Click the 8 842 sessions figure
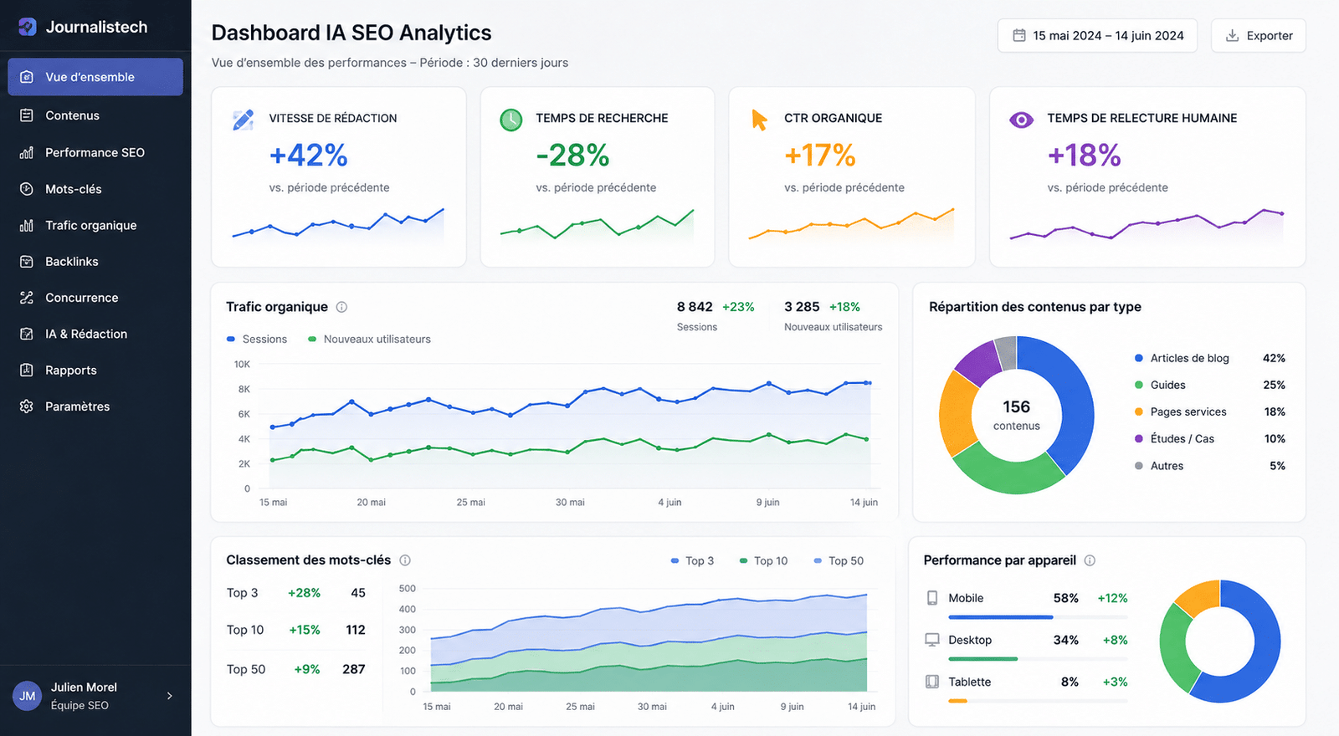 tap(695, 307)
